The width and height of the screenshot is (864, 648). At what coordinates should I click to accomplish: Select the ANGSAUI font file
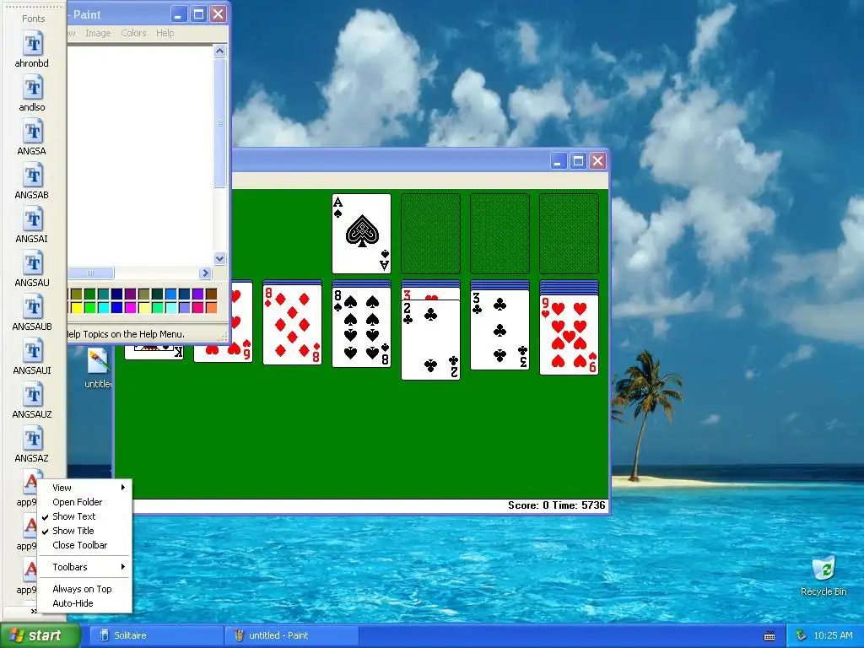[x=32, y=358]
